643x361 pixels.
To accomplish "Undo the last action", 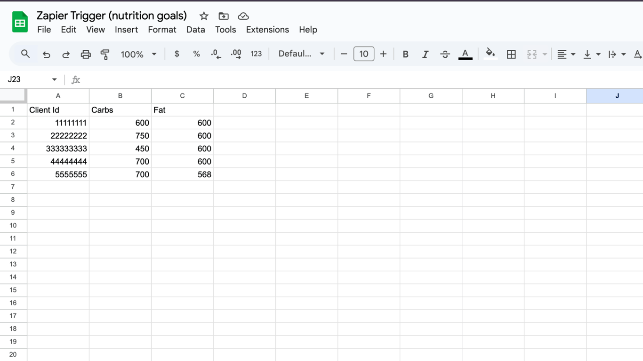I will [46, 54].
